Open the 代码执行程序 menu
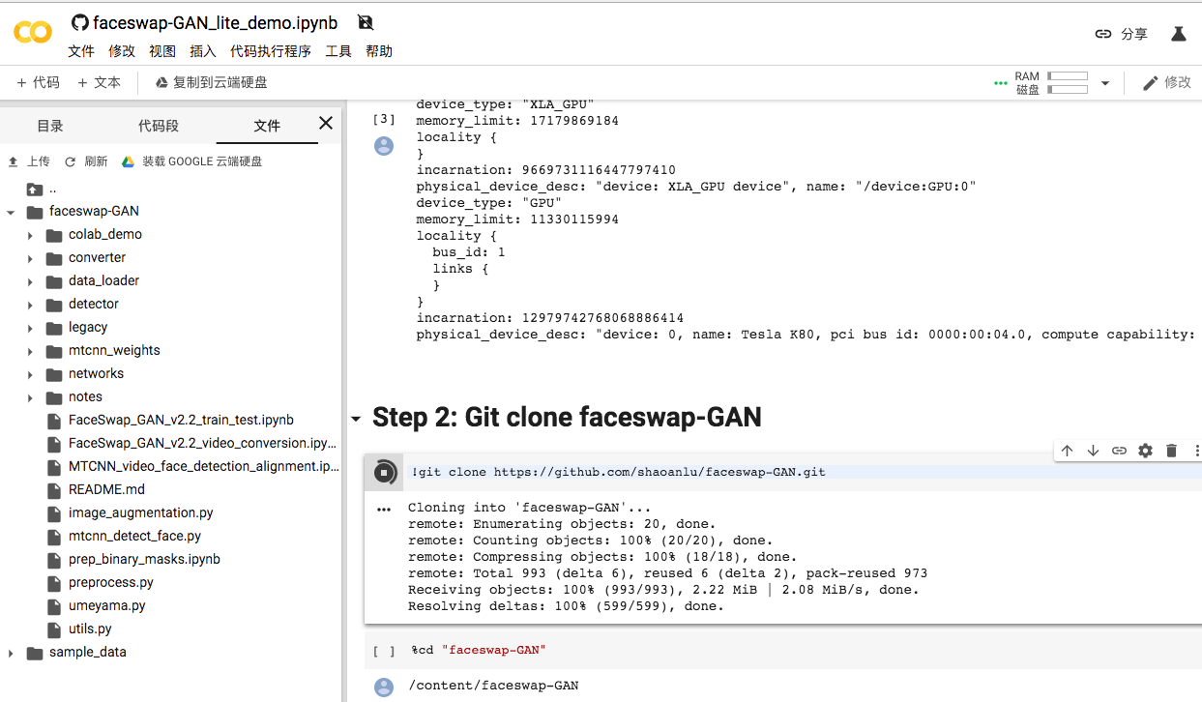Screen dimensions: 1202x702 [x=271, y=51]
